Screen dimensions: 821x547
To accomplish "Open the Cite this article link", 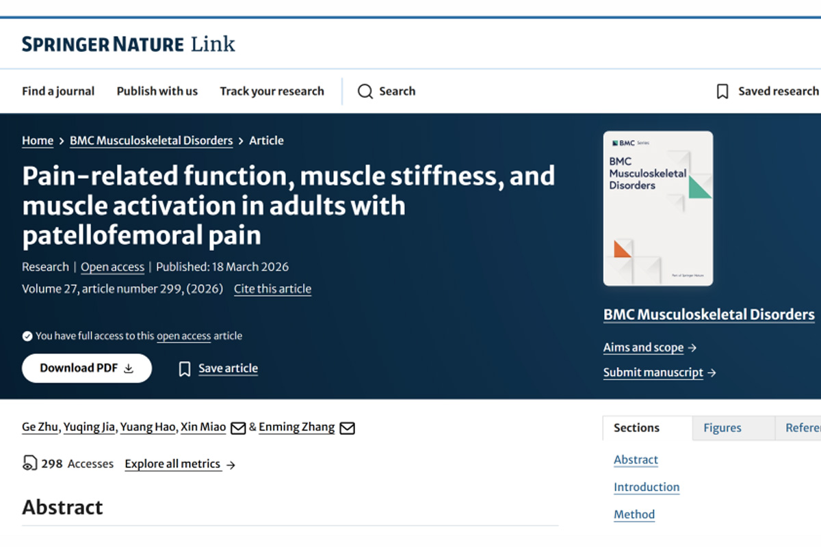I will tap(272, 289).
